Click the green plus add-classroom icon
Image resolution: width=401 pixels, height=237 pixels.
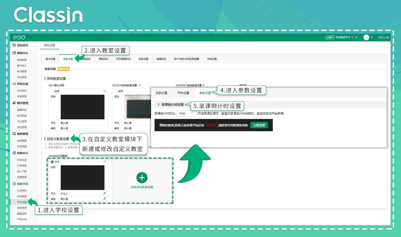pos(142,177)
